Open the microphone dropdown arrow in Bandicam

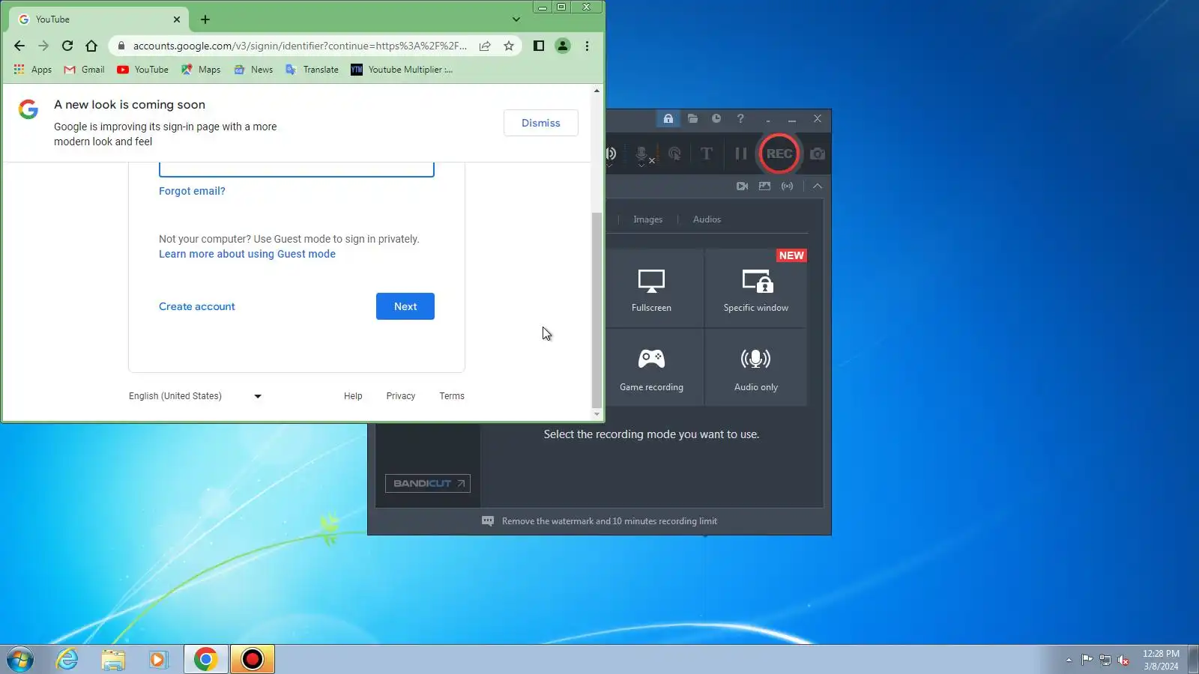[641, 166]
